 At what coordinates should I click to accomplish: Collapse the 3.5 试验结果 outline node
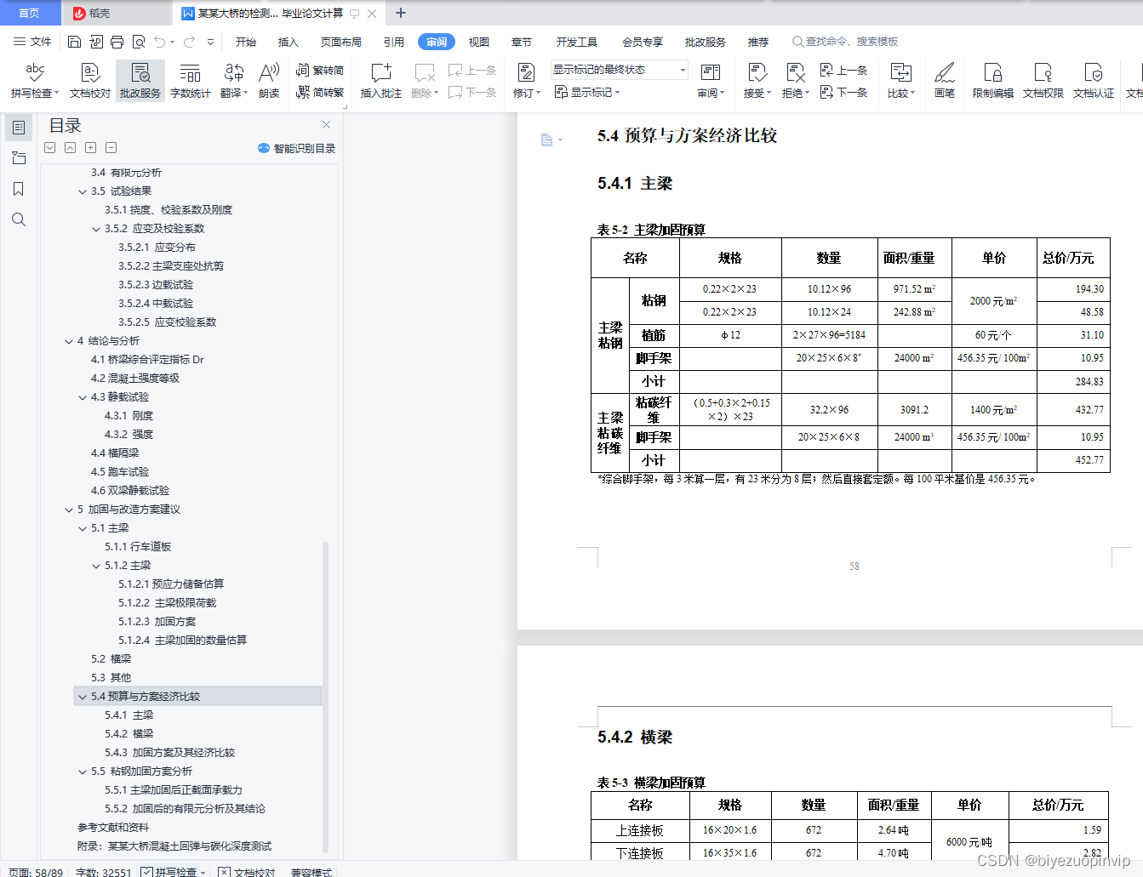[x=83, y=191]
